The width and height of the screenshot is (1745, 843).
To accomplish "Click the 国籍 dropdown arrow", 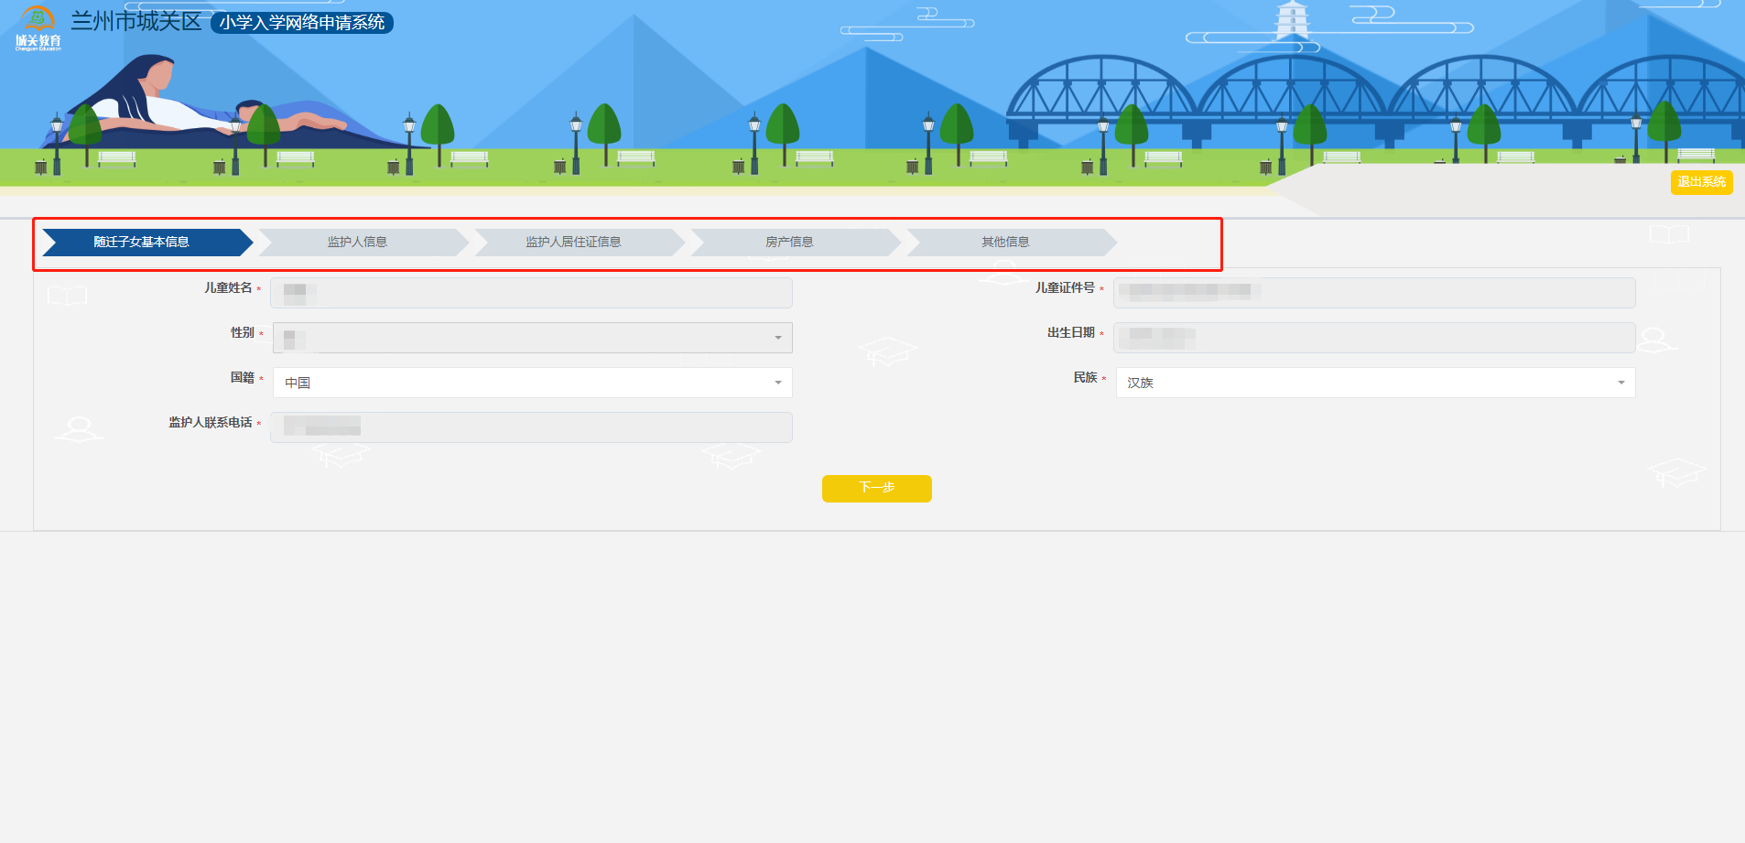I will (x=778, y=383).
